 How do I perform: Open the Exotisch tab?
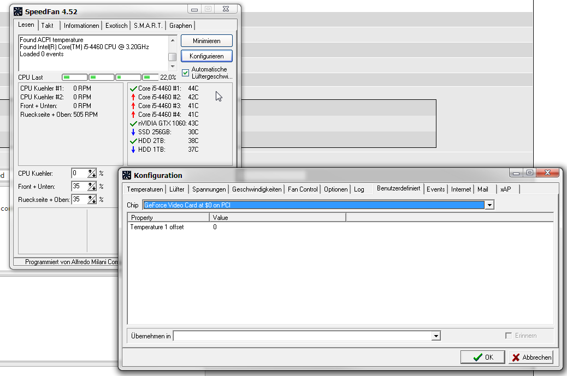click(116, 26)
